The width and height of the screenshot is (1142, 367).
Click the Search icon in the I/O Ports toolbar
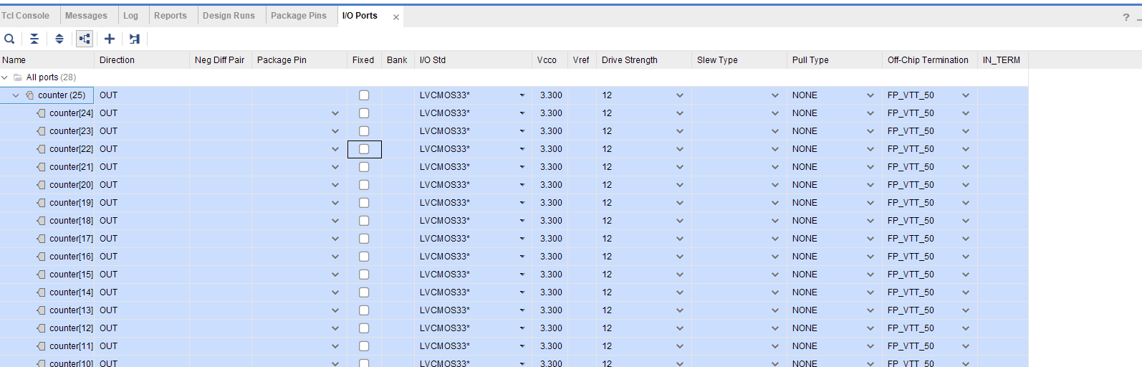(x=9, y=39)
